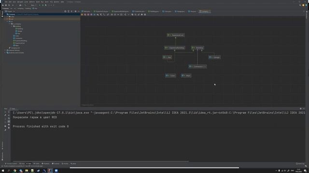Open the Window menu
This screenshot has width=309, height=173.
(x=56, y=2)
